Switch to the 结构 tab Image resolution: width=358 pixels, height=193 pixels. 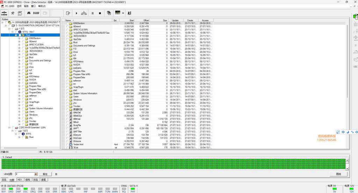click(28, 180)
